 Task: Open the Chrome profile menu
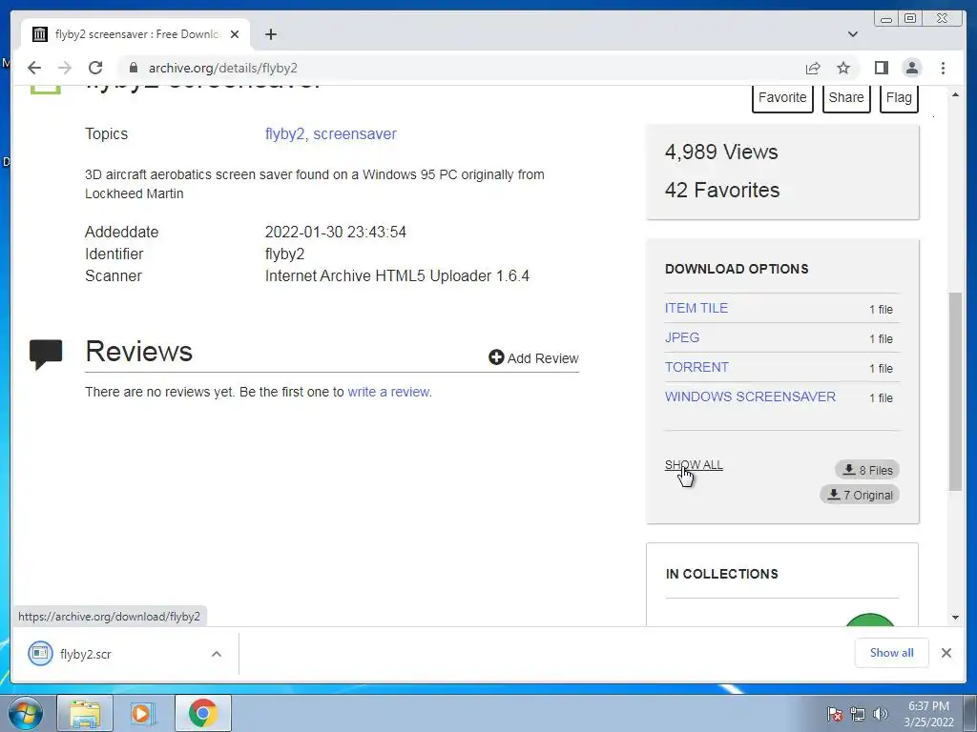click(x=911, y=68)
